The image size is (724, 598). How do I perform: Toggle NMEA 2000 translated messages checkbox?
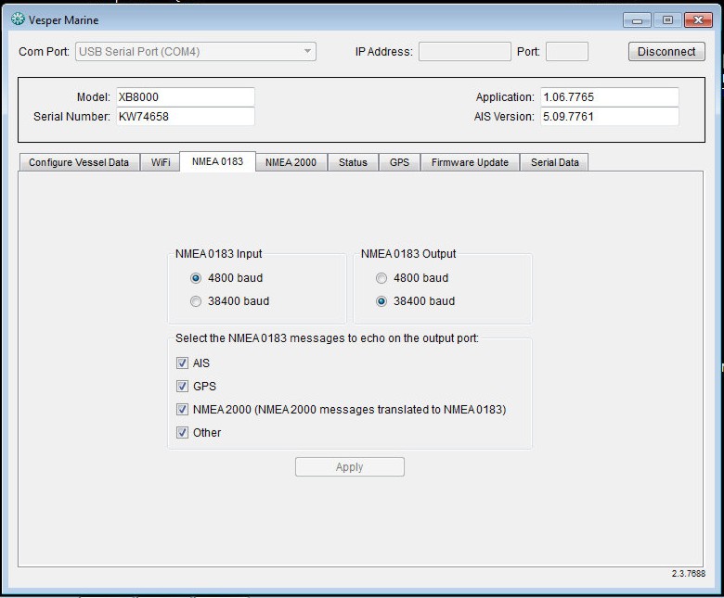click(x=182, y=409)
